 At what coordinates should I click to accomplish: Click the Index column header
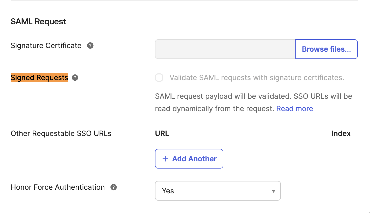pos(341,133)
